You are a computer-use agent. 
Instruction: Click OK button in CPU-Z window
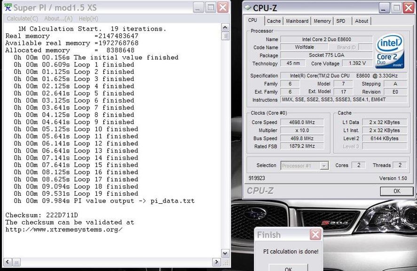point(396,191)
